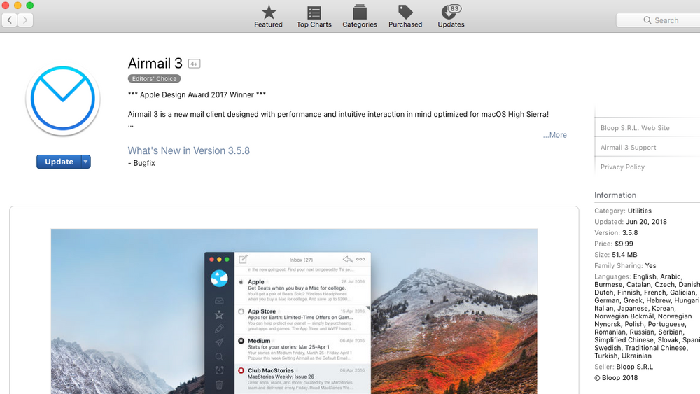Click the Medium email row in screenshot
The width and height of the screenshot is (700, 394).
(302, 349)
